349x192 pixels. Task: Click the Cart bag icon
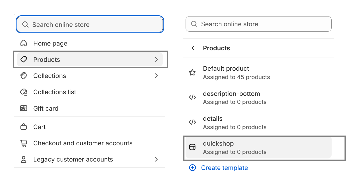click(24, 127)
